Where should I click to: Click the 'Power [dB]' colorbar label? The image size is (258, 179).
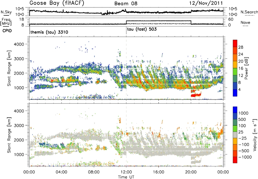pos(246,68)
